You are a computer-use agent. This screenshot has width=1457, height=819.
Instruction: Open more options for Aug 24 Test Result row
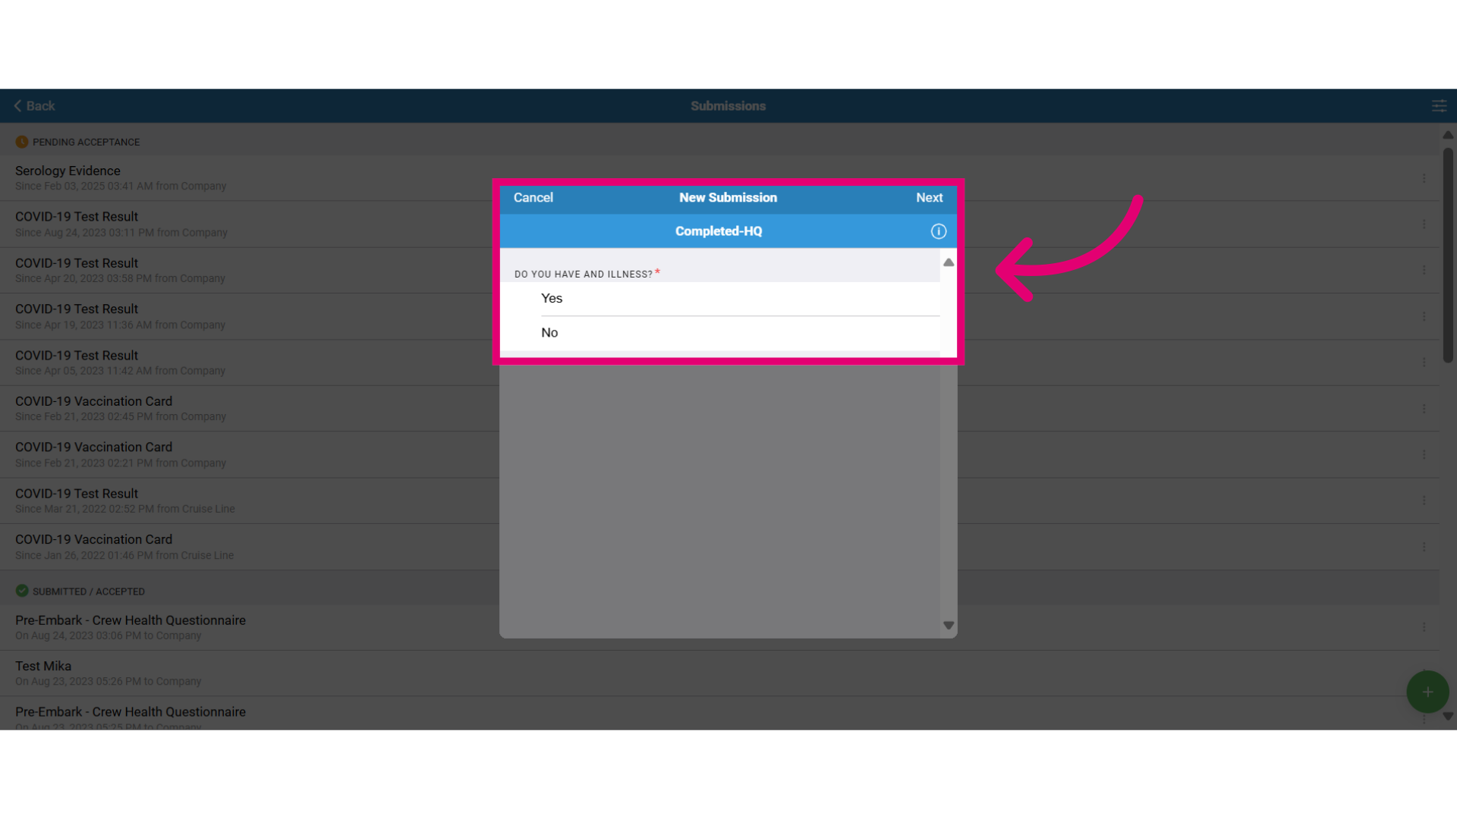point(1424,224)
